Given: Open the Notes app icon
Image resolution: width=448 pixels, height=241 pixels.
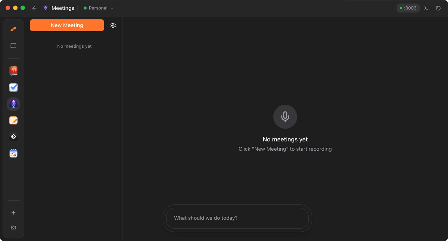Looking at the screenshot, I should point(13,120).
